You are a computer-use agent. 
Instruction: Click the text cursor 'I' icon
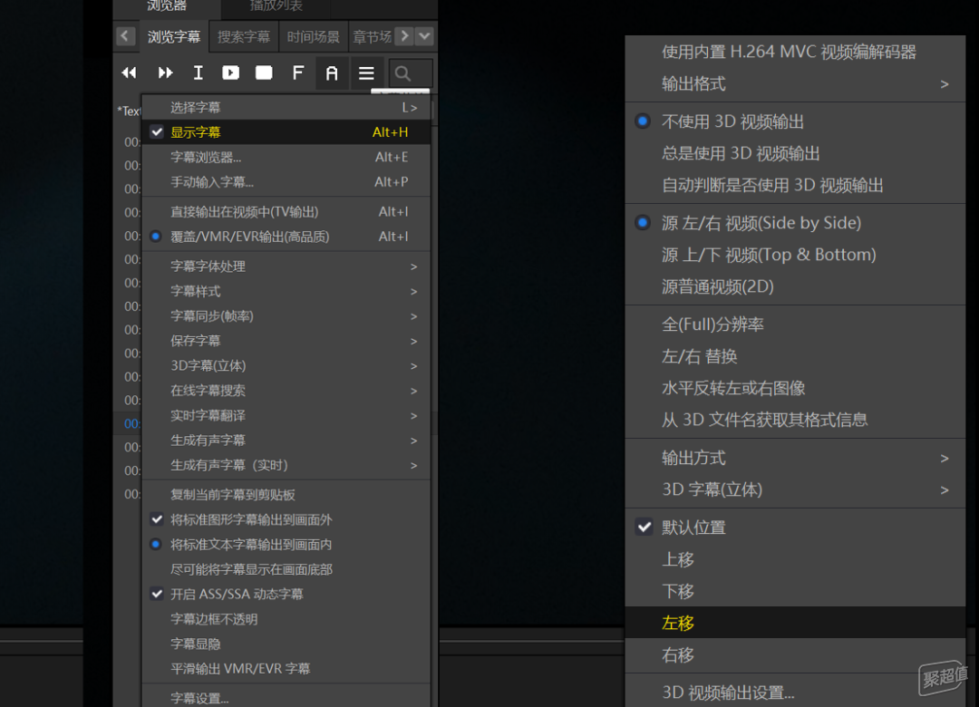tap(198, 73)
